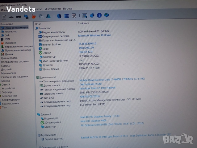Select Компютър under the tree root
This screenshot has height=148, width=197.
[x=10, y=31]
